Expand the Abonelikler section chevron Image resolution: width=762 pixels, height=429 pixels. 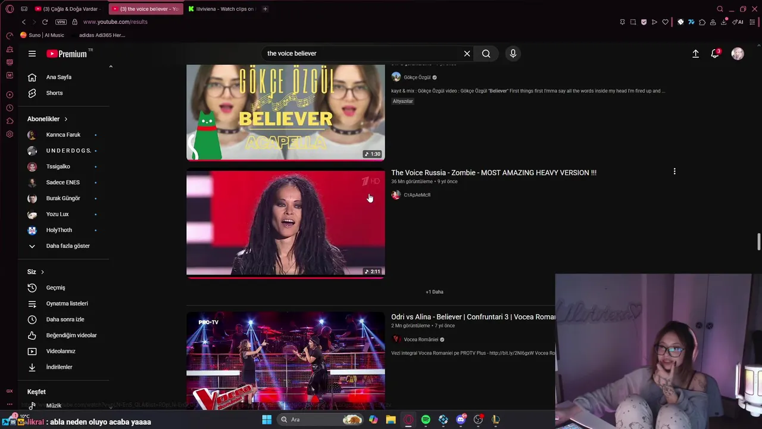coord(65,119)
